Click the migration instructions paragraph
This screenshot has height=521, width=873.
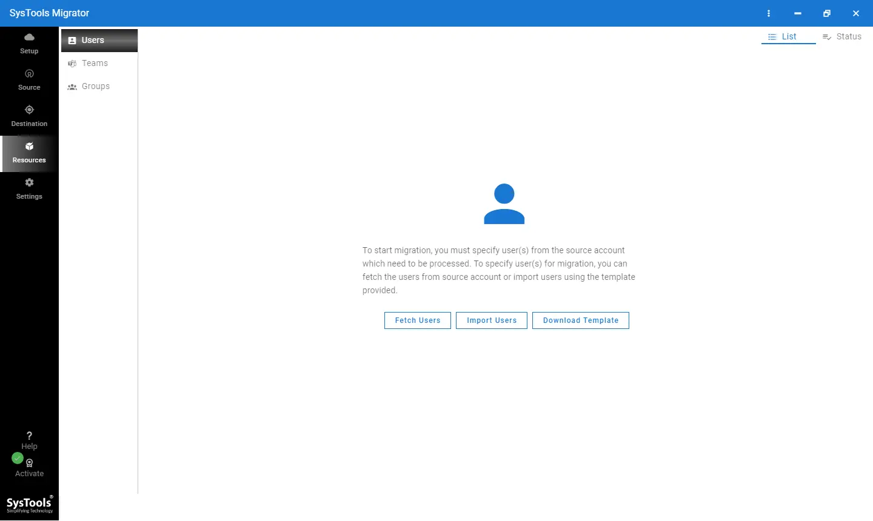tap(499, 270)
